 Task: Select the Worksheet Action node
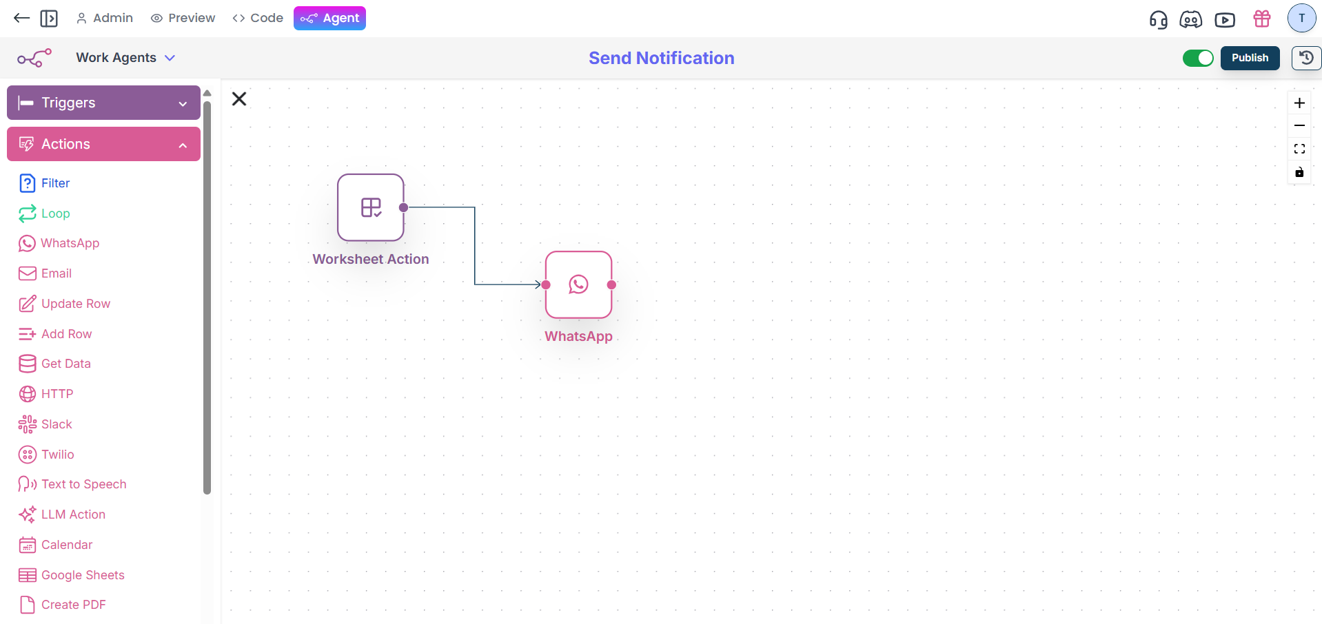[x=371, y=207]
